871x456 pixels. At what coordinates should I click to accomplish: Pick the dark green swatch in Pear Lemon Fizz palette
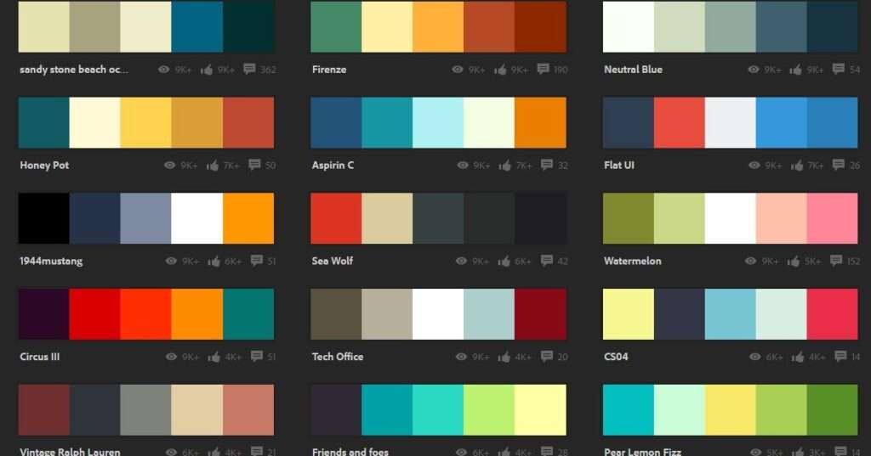[832, 410]
